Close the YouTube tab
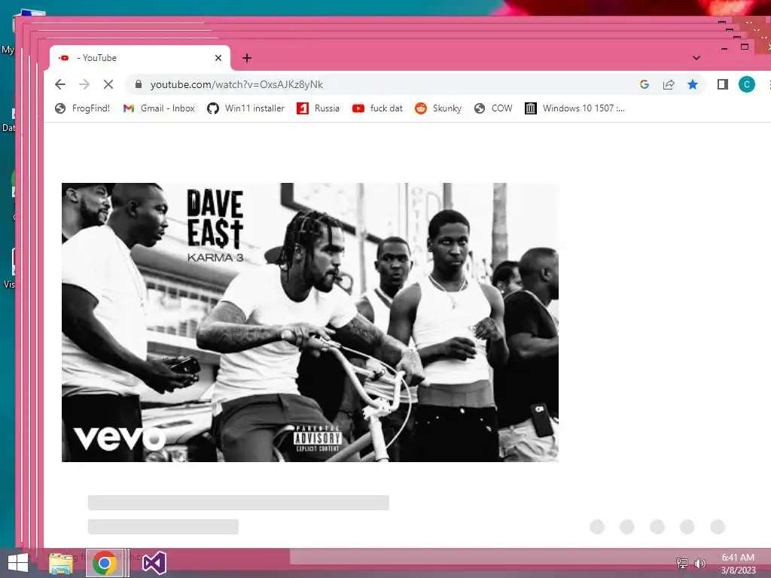771x578 pixels. (218, 58)
